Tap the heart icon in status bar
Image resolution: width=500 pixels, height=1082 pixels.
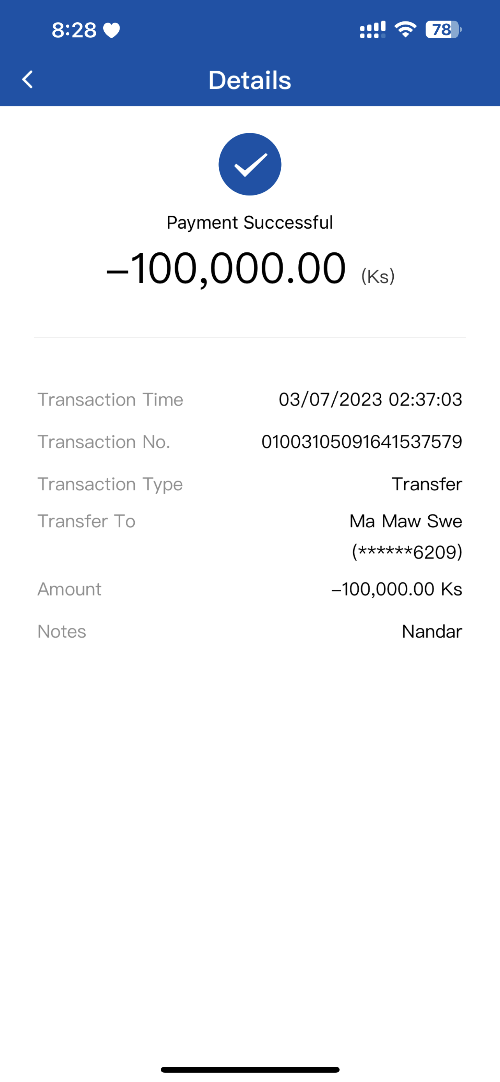[112, 30]
